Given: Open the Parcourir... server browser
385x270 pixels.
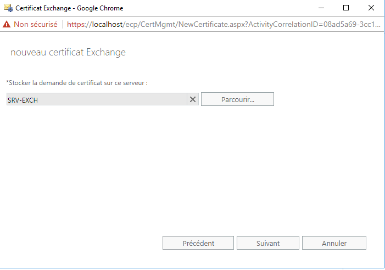Looking at the screenshot, I should pyautogui.click(x=237, y=99).
